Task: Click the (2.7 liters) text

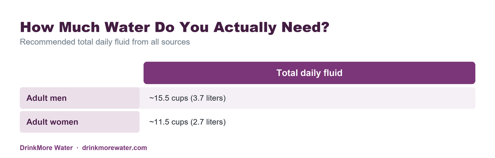Action: tap(208, 122)
